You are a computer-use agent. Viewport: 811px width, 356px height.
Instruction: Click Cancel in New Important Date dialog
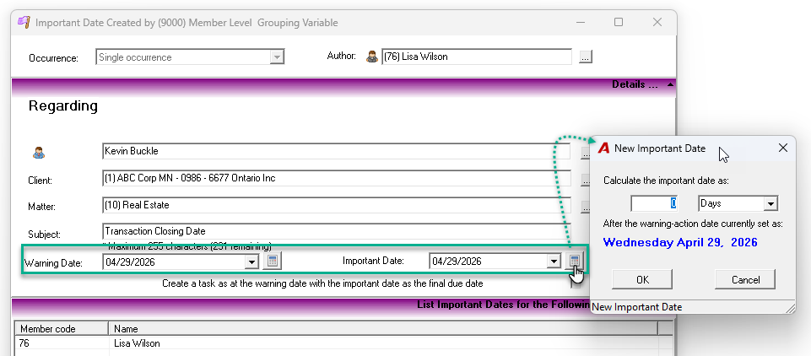click(x=745, y=279)
